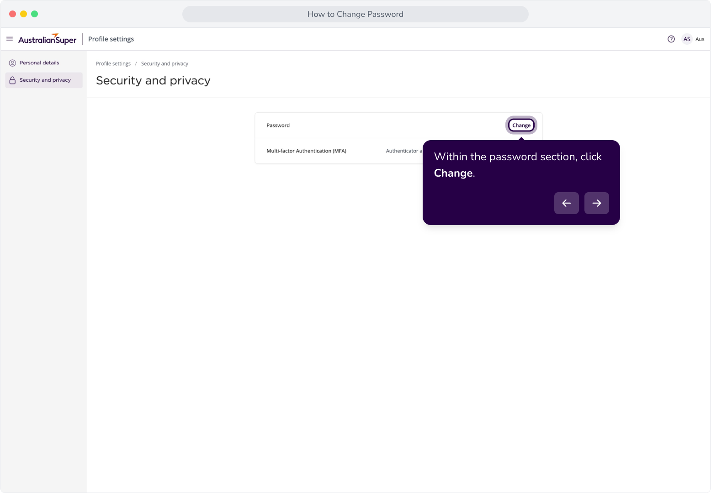711x493 pixels.
Task: Maximize the window with the green button
Action: tap(35, 14)
